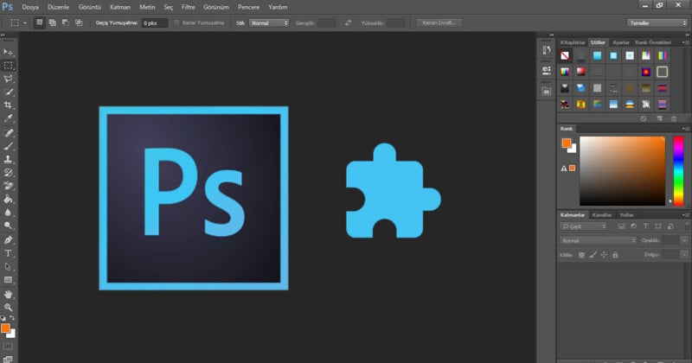The width and height of the screenshot is (692, 363).
Task: Toggle lock transparent pixels in Kilitle row
Action: click(x=581, y=254)
